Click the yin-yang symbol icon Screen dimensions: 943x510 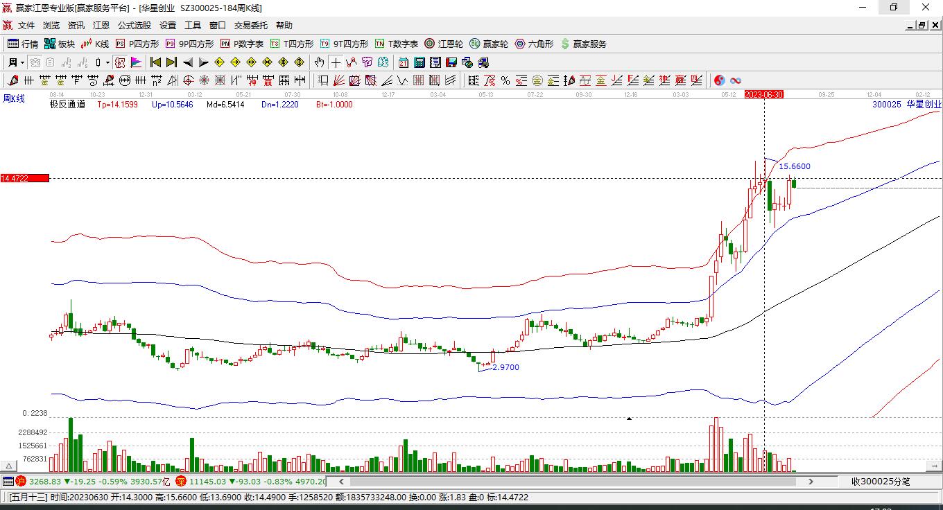coord(720,80)
